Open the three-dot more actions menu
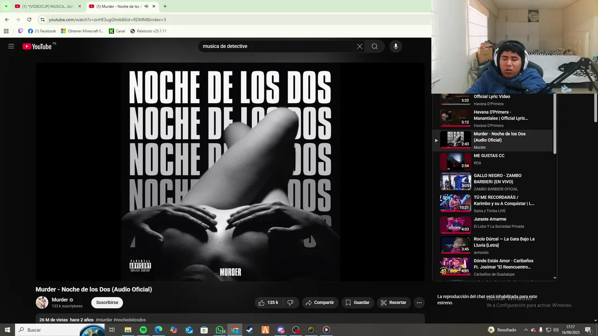This screenshot has height=336, width=598. tap(419, 302)
